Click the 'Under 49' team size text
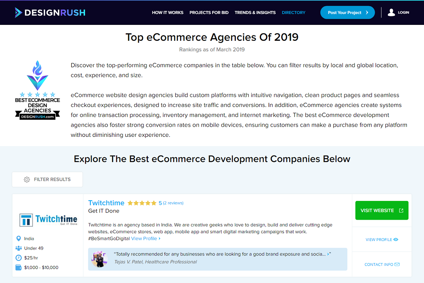 point(34,248)
